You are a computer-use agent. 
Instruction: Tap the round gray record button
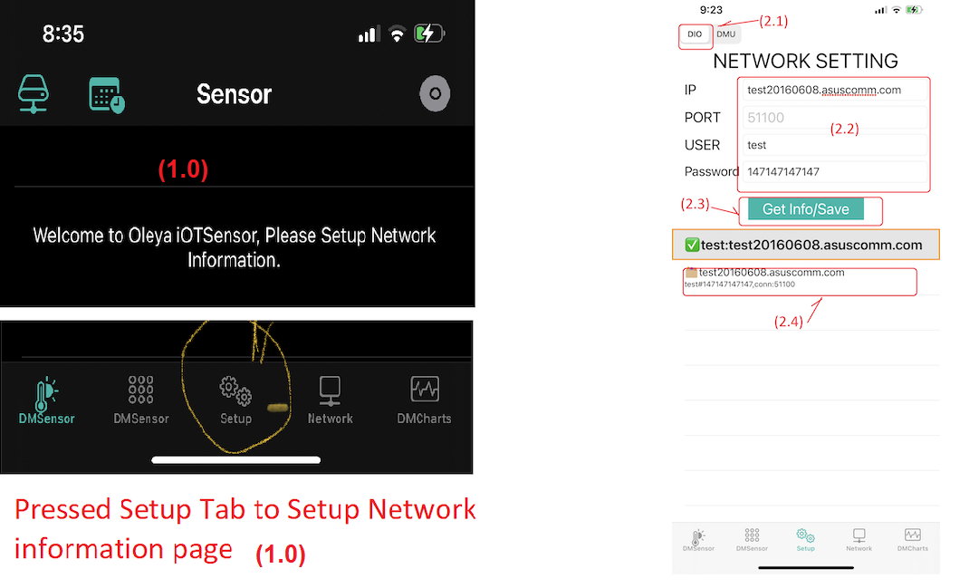(435, 93)
